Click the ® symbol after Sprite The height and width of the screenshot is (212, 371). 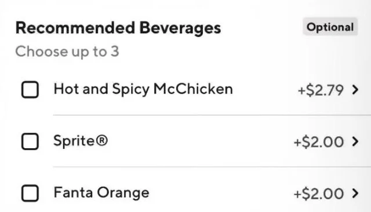[x=102, y=140]
